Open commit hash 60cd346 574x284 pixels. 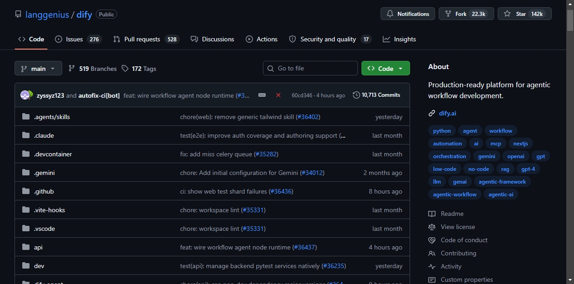pyautogui.click(x=302, y=95)
